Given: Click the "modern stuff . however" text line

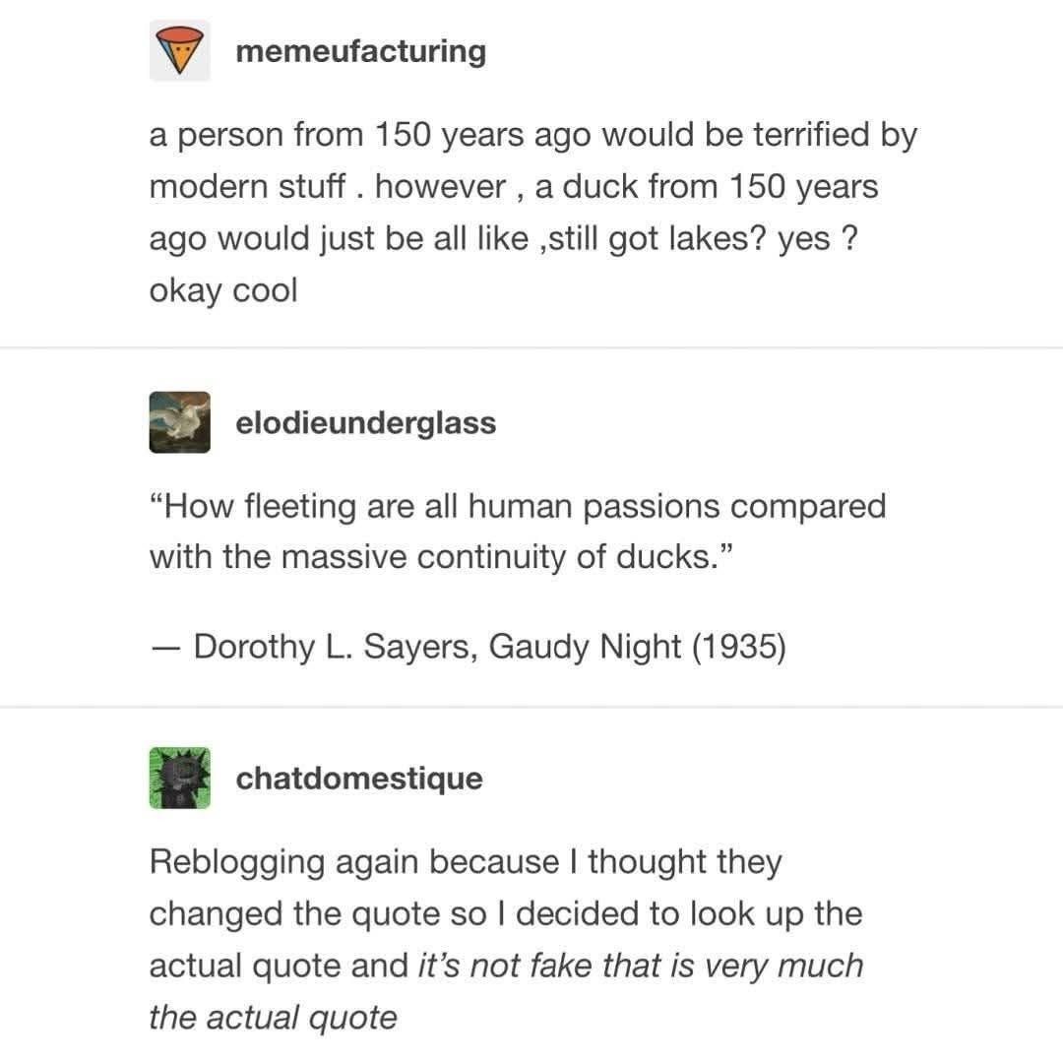Looking at the screenshot, I should (513, 186).
